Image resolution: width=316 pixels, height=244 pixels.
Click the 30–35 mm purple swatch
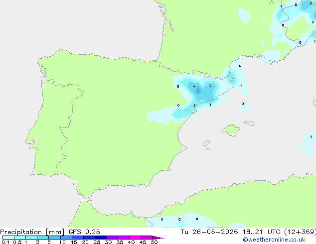pyautogui.click(x=112, y=238)
